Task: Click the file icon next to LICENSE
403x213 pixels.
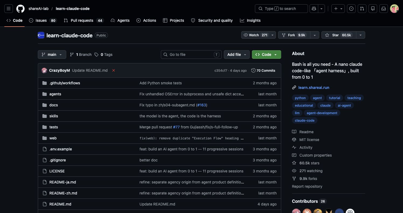Action: point(44,171)
